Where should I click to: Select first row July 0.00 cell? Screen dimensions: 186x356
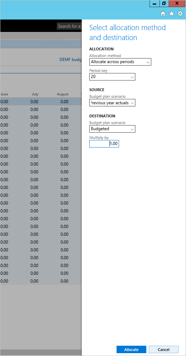point(34,102)
